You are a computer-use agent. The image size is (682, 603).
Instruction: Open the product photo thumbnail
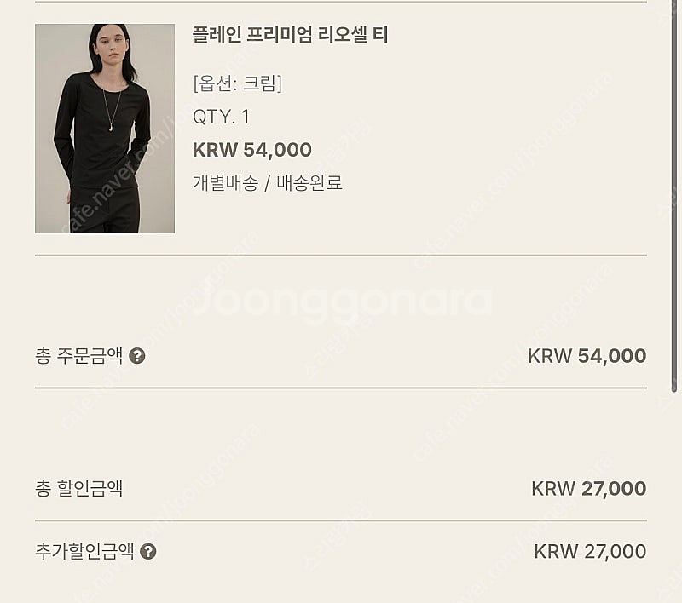click(105, 129)
